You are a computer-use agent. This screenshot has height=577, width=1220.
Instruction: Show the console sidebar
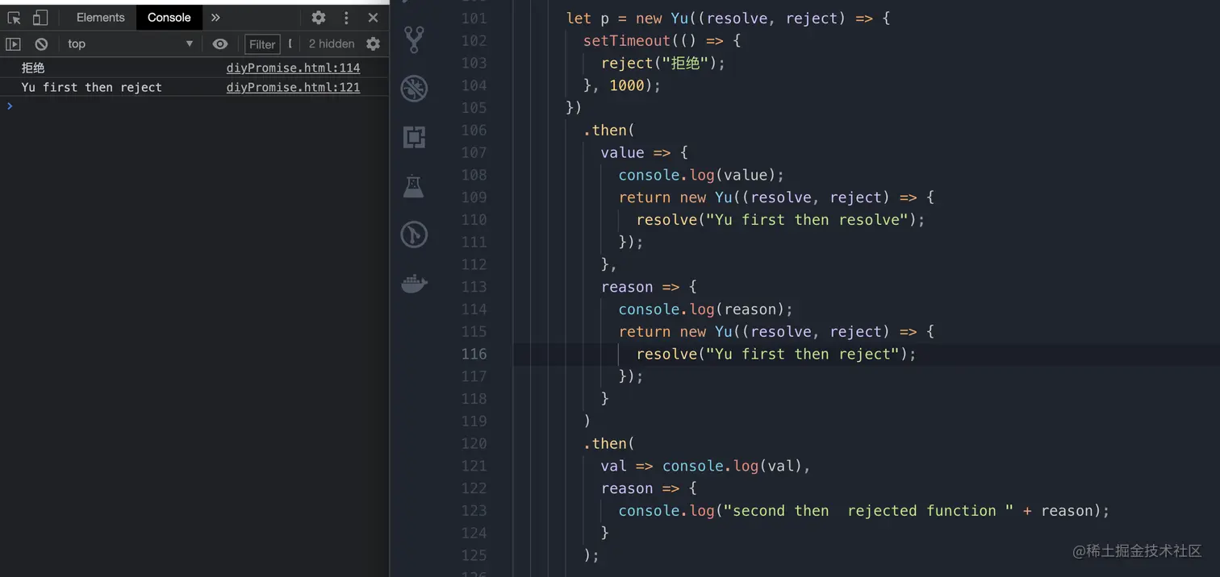click(x=14, y=44)
